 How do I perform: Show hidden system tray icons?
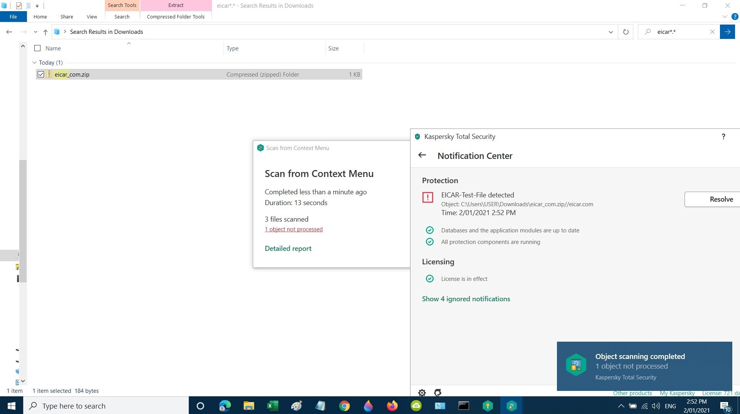(621, 406)
